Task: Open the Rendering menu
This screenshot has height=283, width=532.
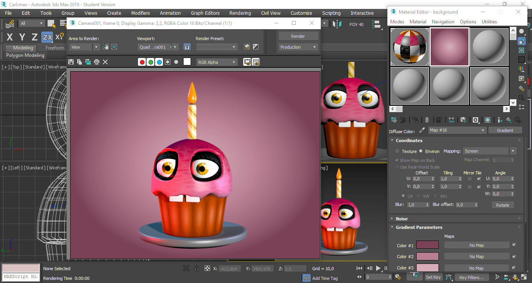Action: pos(240,13)
